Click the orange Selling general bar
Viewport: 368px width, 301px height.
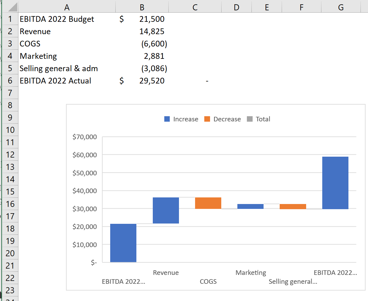pos(293,207)
